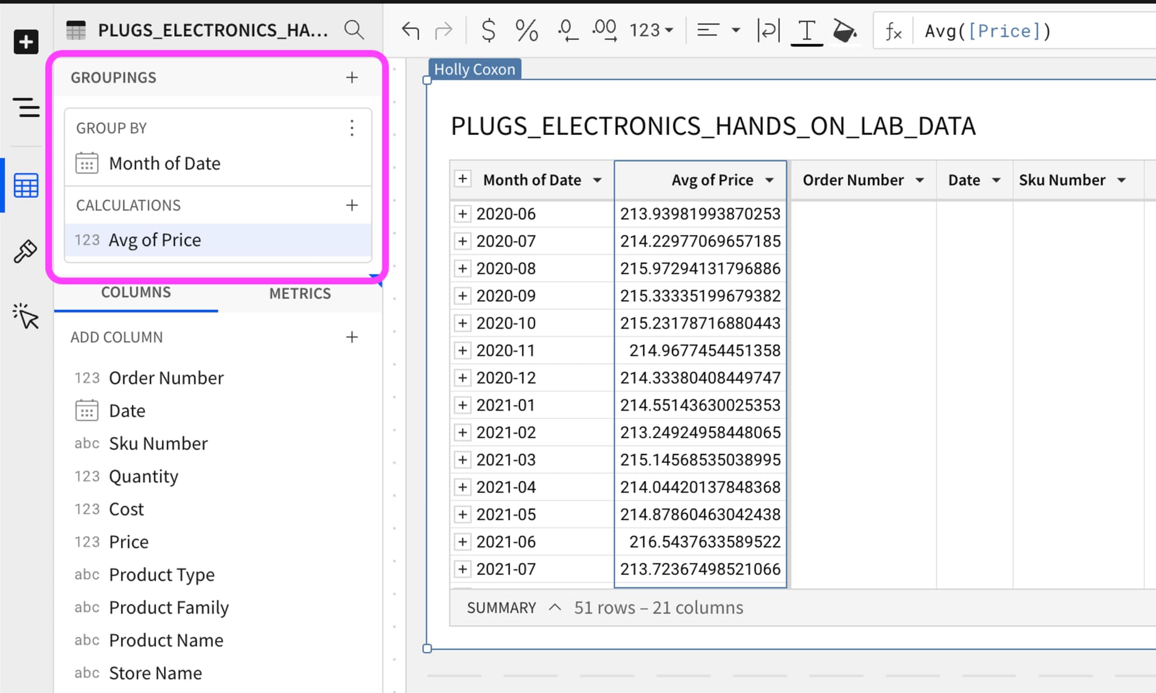
Task: Increase decimal places icon
Action: [604, 30]
